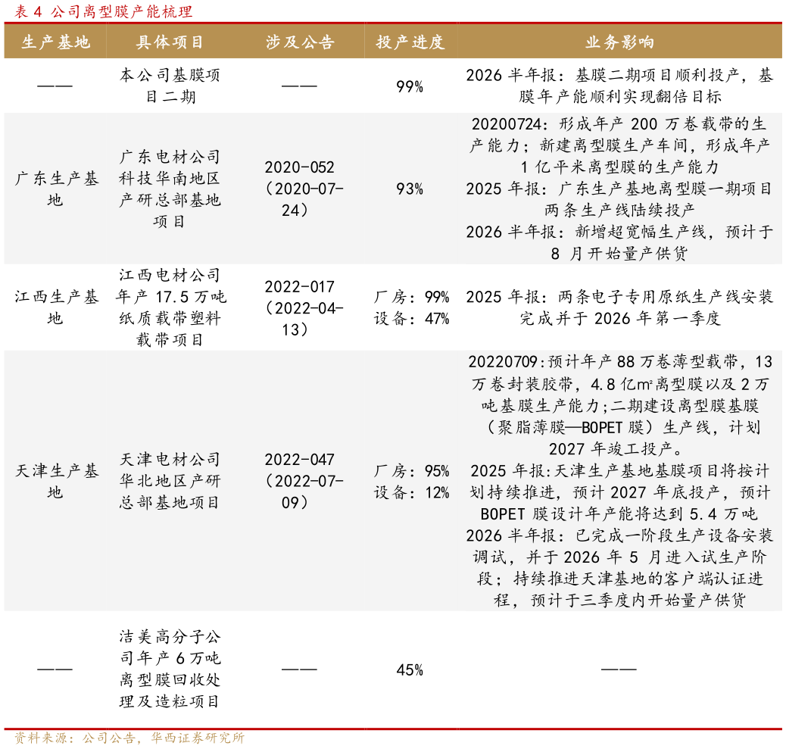Click source note '资料来源:公司公告,华西证券研究所'

(x=129, y=738)
